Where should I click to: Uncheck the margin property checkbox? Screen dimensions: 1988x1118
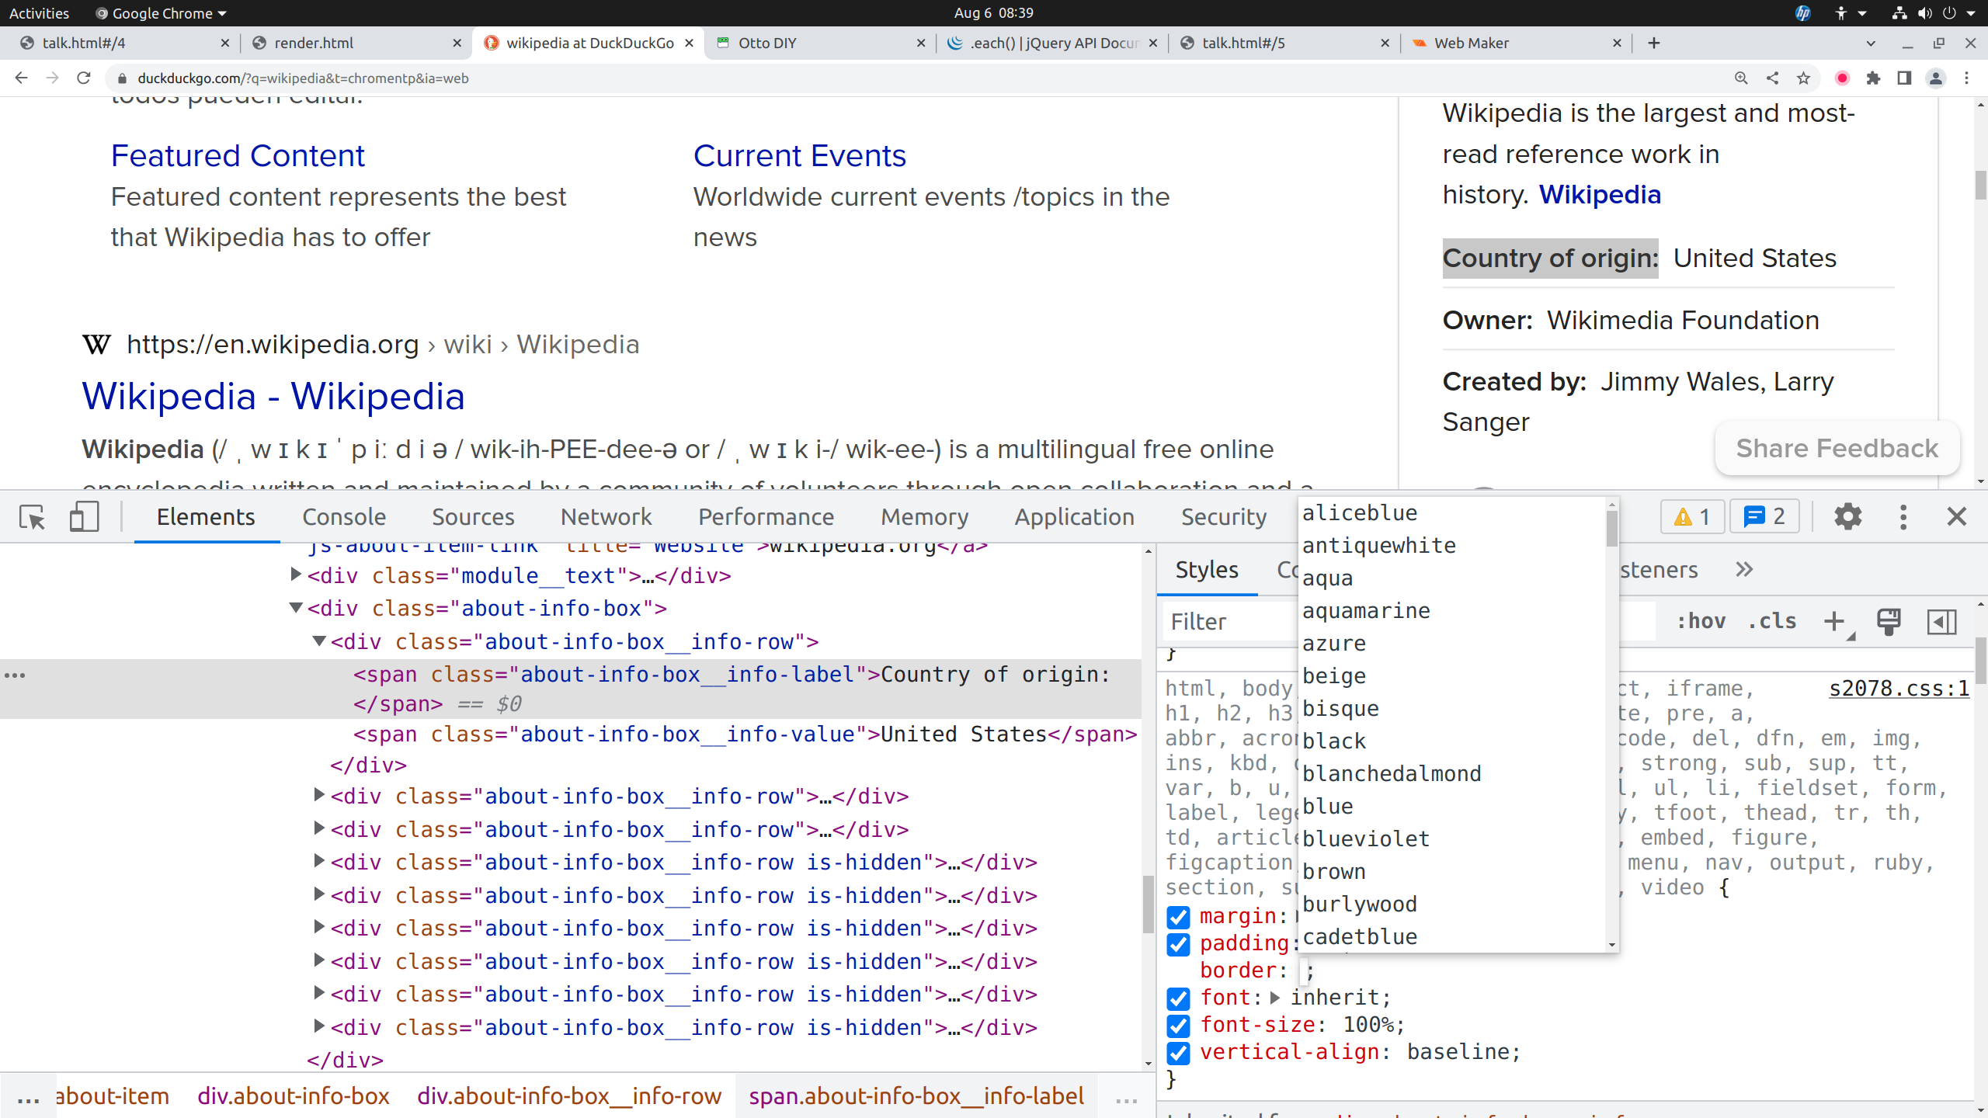click(1178, 917)
